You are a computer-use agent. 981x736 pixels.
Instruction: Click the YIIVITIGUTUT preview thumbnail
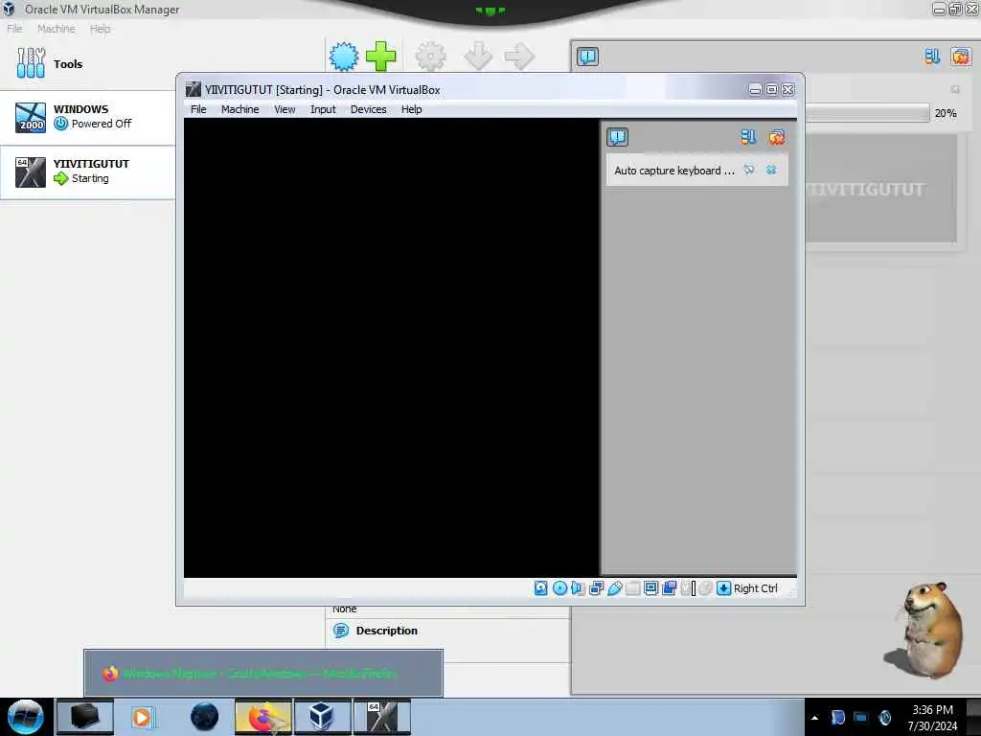(881, 189)
